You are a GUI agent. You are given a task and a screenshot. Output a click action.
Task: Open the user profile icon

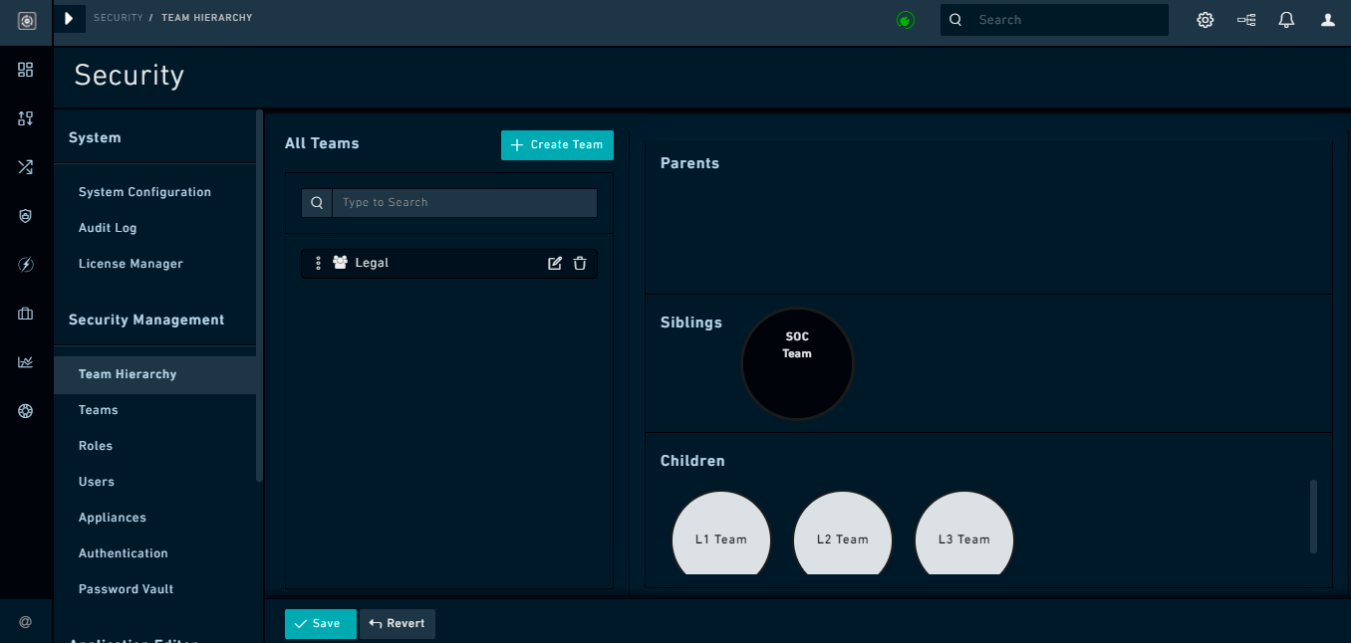pyautogui.click(x=1327, y=20)
